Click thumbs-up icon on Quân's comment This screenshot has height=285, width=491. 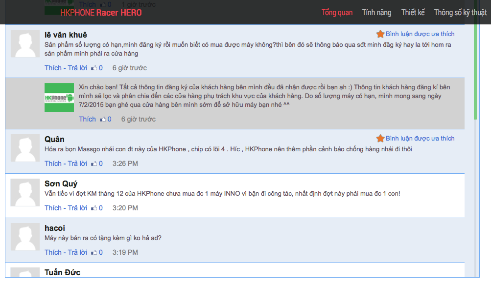[94, 164]
